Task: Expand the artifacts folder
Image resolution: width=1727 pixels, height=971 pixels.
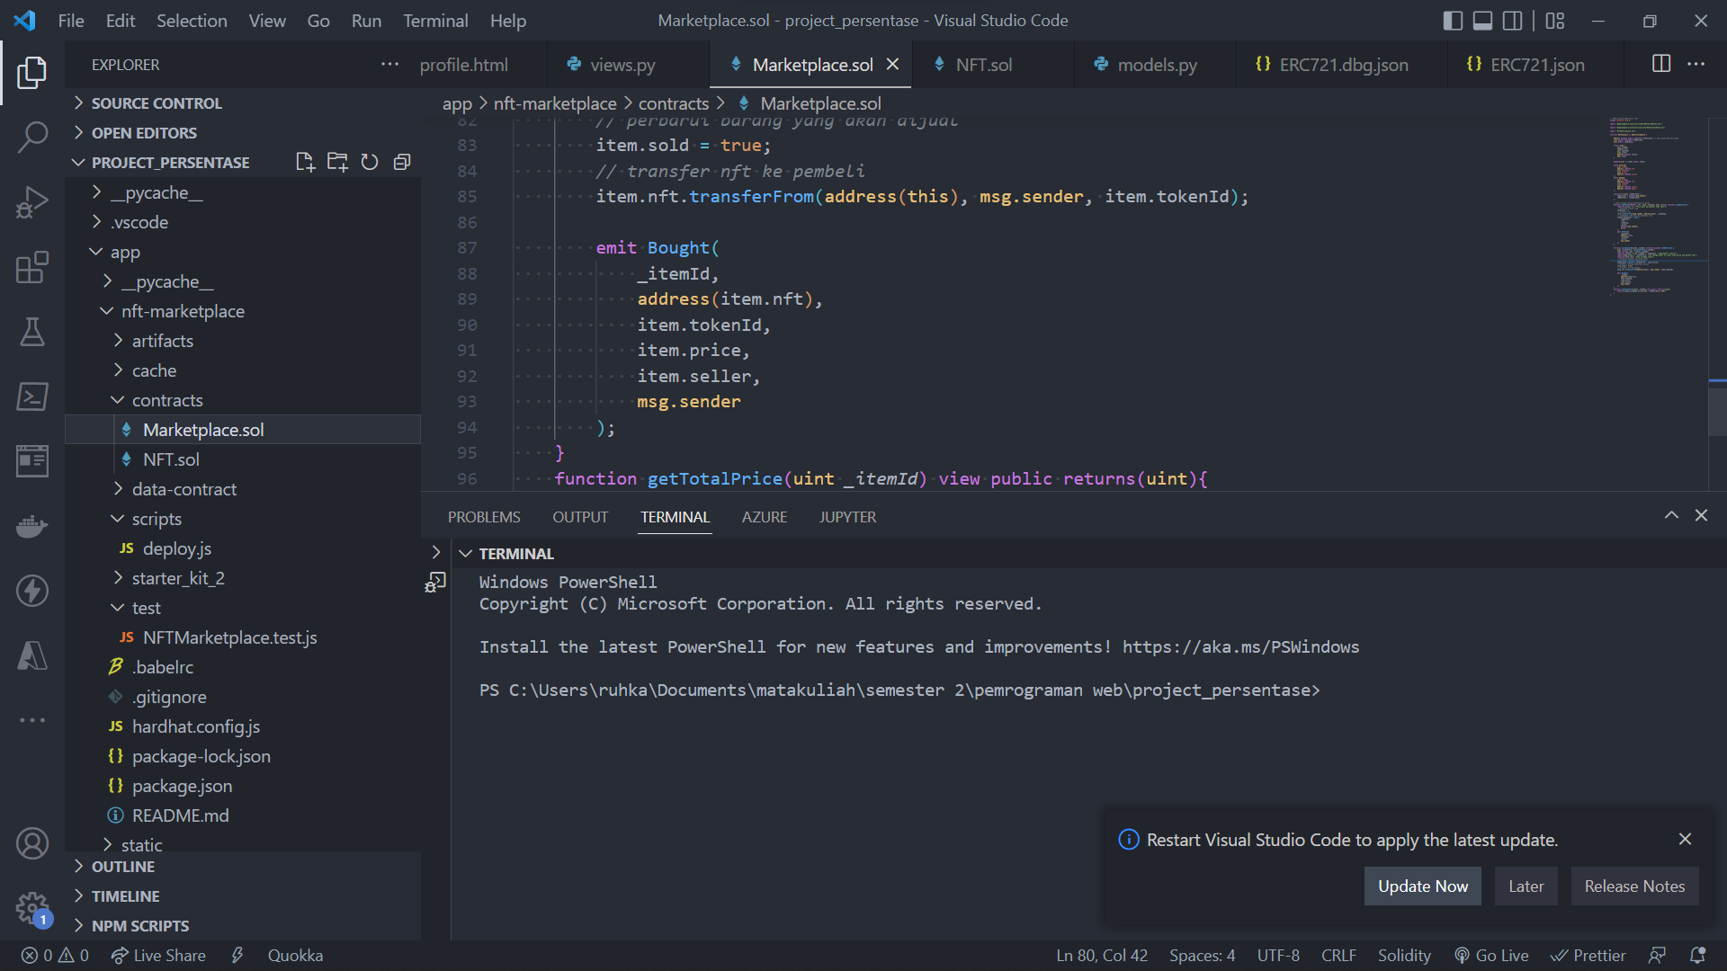Action: click(243, 341)
